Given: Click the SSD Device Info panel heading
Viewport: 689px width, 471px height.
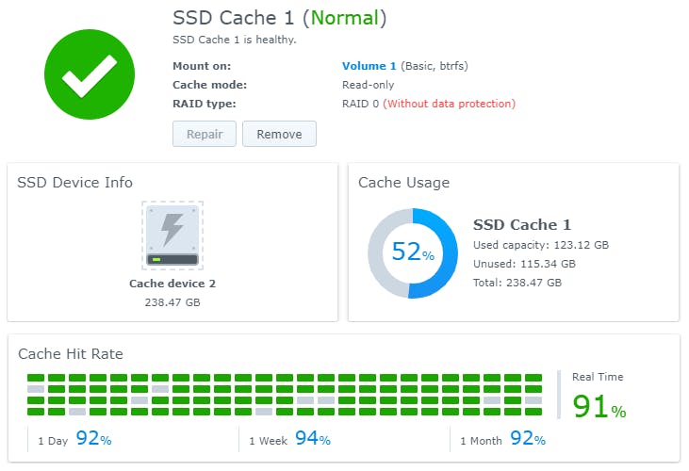Looking at the screenshot, I should coord(74,183).
